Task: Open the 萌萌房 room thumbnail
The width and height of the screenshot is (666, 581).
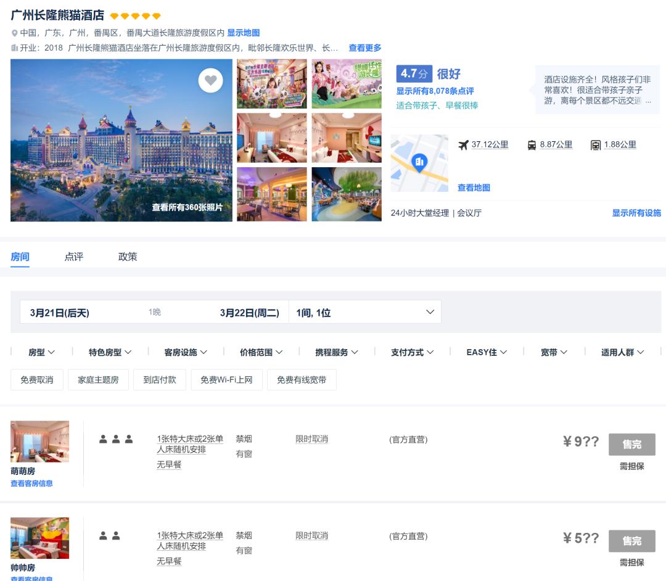Action: [x=39, y=441]
